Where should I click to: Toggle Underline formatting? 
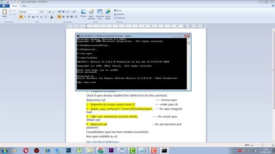pos(29,17)
